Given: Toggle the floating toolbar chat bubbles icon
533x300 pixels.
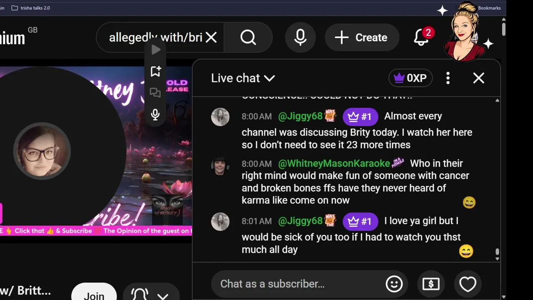Looking at the screenshot, I should click(x=155, y=92).
